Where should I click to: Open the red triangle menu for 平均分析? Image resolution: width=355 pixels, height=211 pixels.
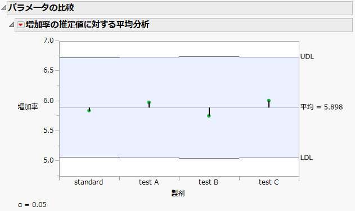tap(21, 25)
